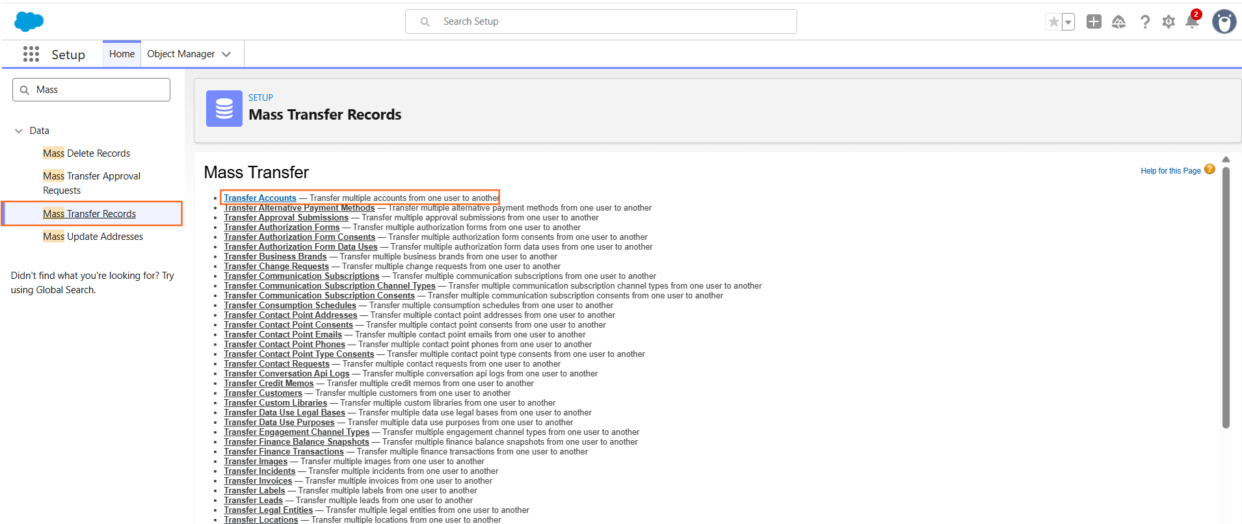This screenshot has width=1242, height=524.
Task: Click the SETUP breadcrumb label
Action: [x=261, y=98]
